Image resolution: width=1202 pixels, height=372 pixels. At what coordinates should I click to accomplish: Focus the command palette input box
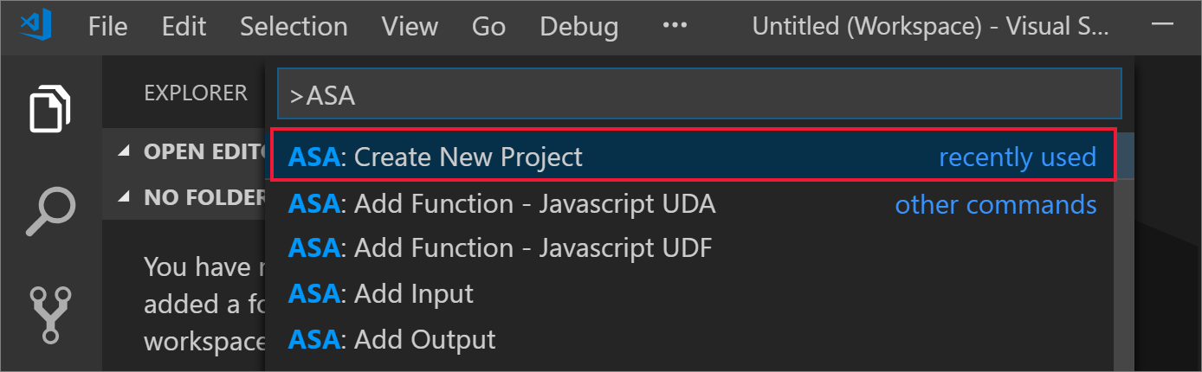[698, 94]
